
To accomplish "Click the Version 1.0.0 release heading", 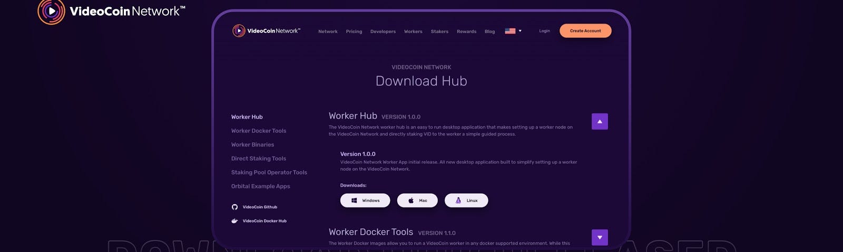I will (x=358, y=154).
